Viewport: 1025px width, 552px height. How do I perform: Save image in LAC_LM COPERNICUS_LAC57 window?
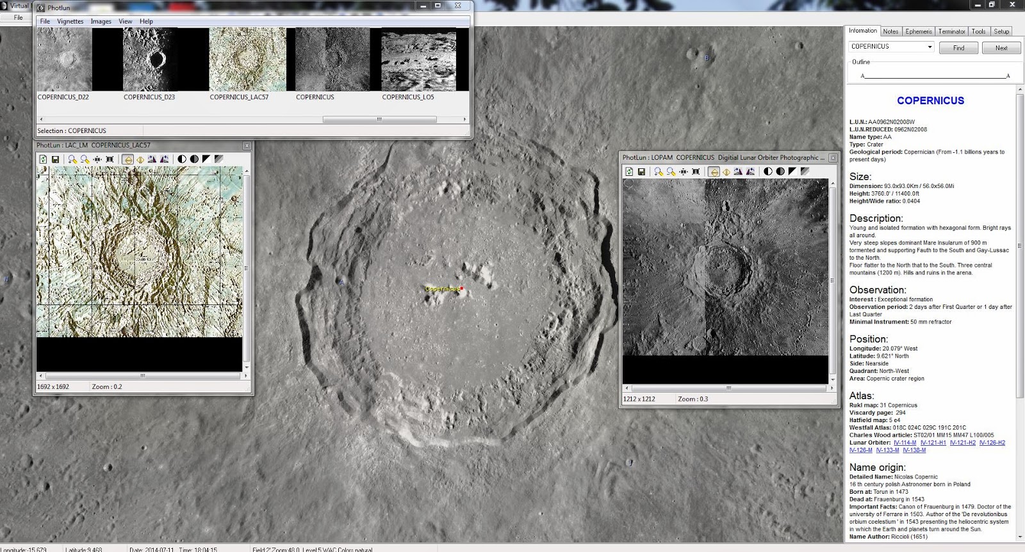[x=55, y=159]
